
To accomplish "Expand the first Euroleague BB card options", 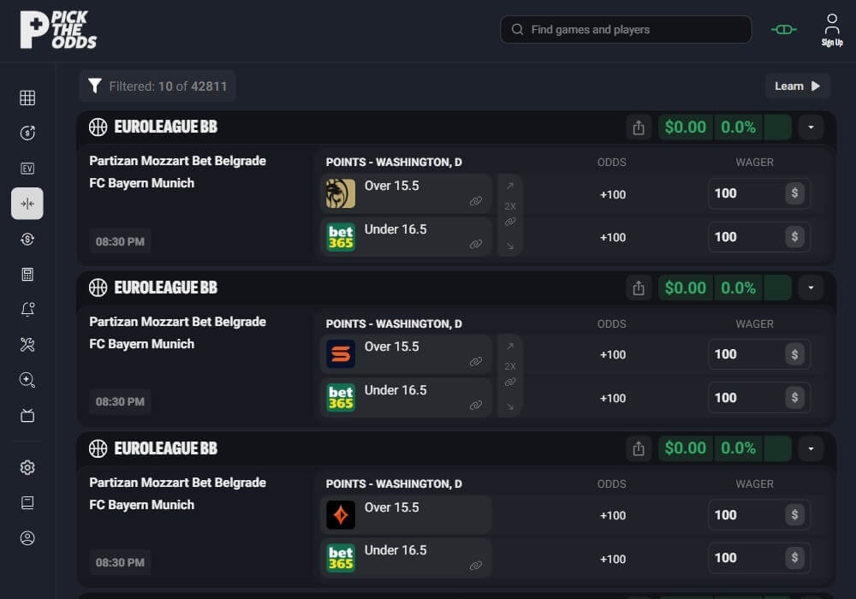I will click(811, 127).
